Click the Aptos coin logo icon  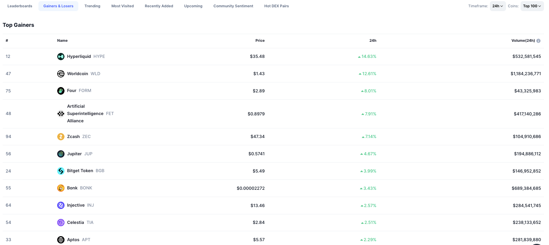pyautogui.click(x=61, y=240)
